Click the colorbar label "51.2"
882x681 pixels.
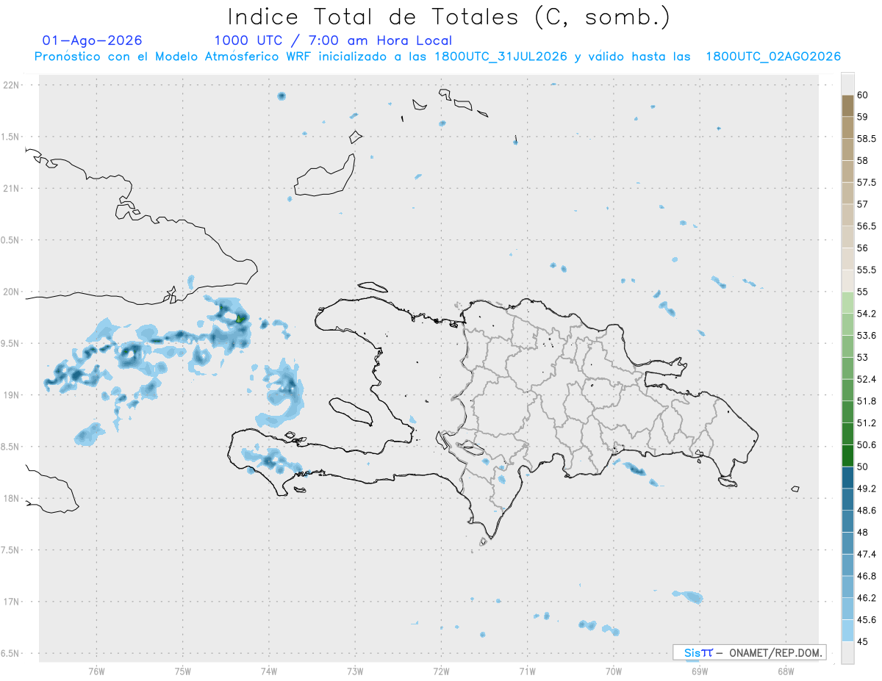coord(867,423)
